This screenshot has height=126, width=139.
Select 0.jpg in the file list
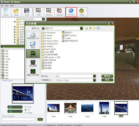(x=5, y=51)
